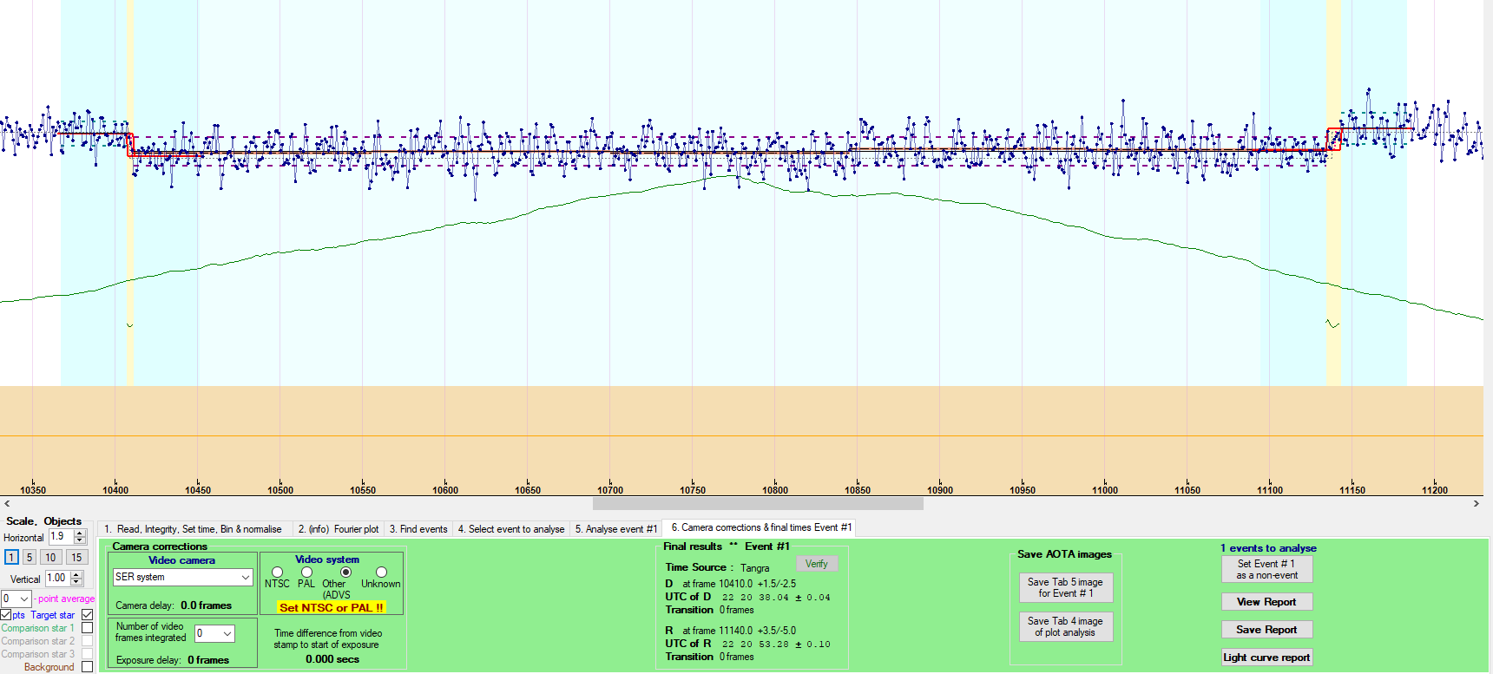Viewport: 1493px width, 674px height.
Task: Go to Select event to analyse tab
Action: click(511, 529)
